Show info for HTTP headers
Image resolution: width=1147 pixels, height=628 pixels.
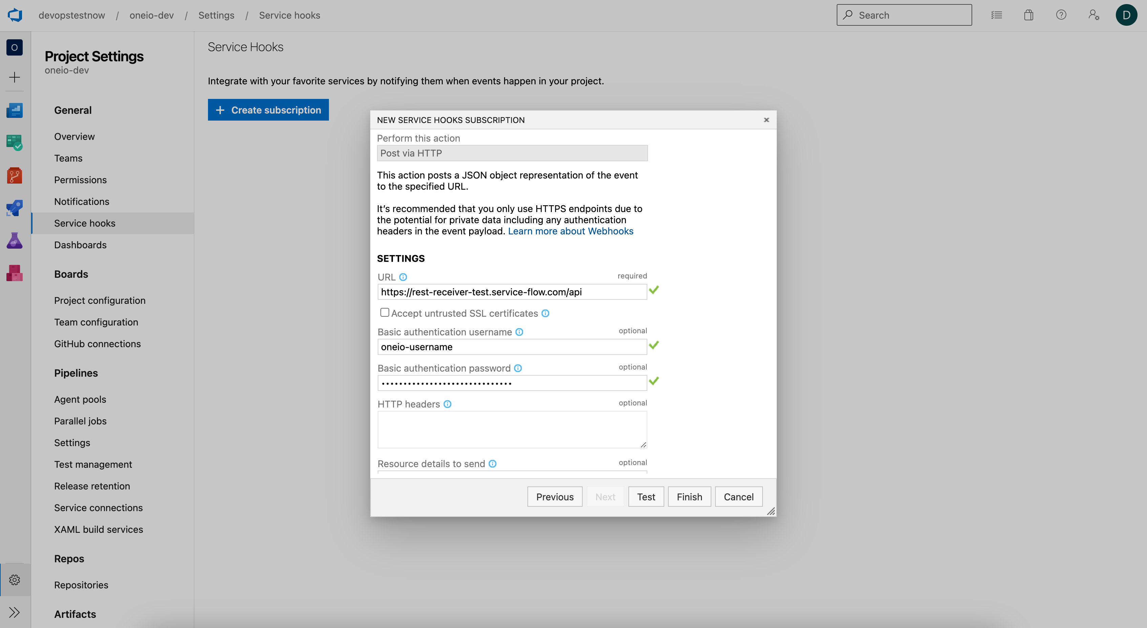447,404
